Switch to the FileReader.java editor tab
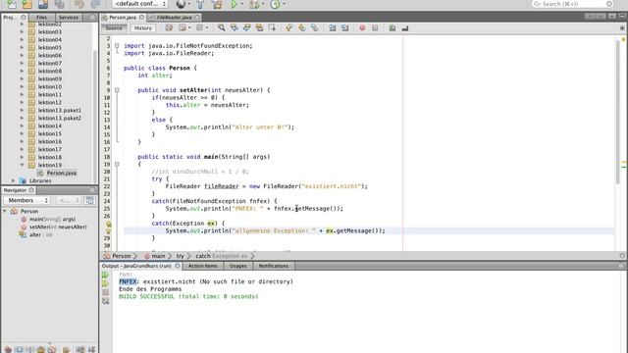Viewport: 628px width, 353px height. point(175,18)
